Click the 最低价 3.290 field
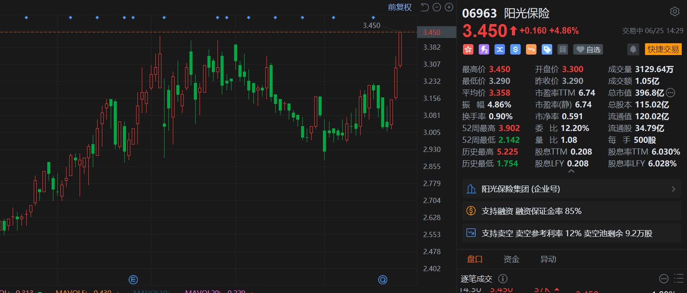Image resolution: width=687 pixels, height=293 pixels. click(486, 81)
